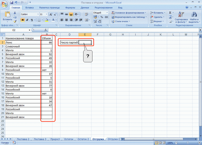
Task: Align text to bottom of cell
Action: coord(71,14)
